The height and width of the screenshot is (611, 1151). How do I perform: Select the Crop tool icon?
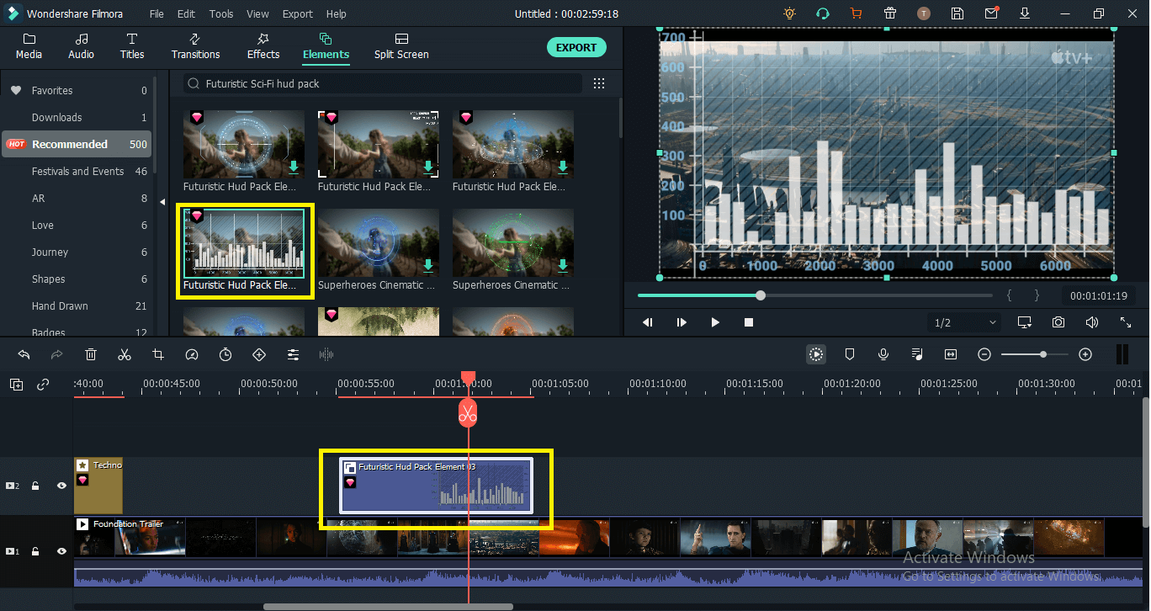coord(158,354)
